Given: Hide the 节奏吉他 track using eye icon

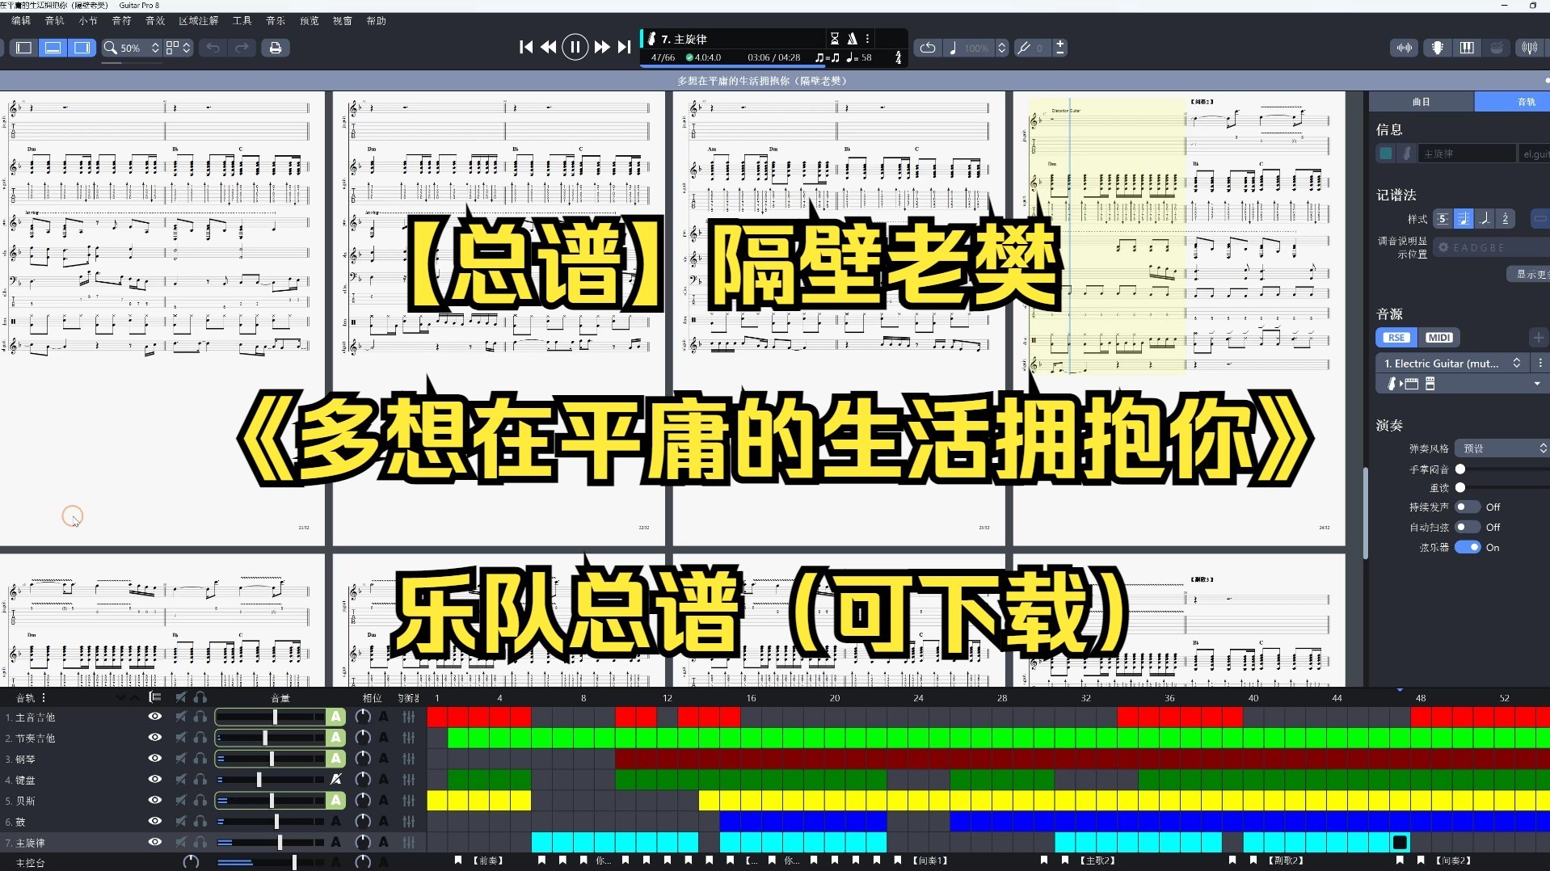Looking at the screenshot, I should click(x=155, y=738).
